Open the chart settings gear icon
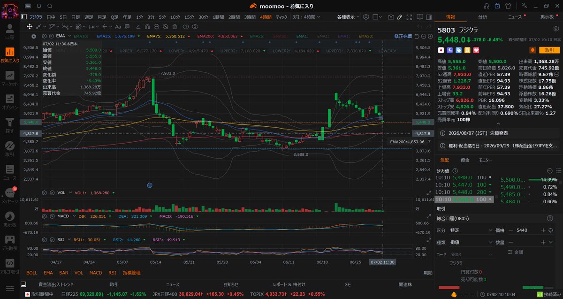Screen dimensions: 563x299 [366, 17]
